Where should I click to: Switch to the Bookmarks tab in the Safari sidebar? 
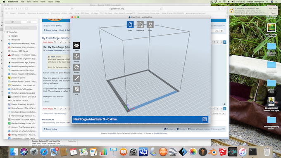point(13,22)
